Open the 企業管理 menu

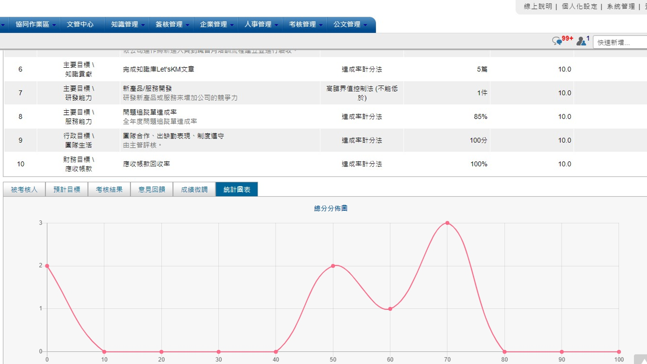point(216,24)
